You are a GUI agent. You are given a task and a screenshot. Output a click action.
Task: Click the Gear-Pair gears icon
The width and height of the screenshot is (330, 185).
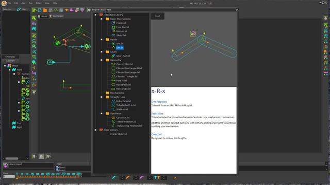(x=113, y=56)
